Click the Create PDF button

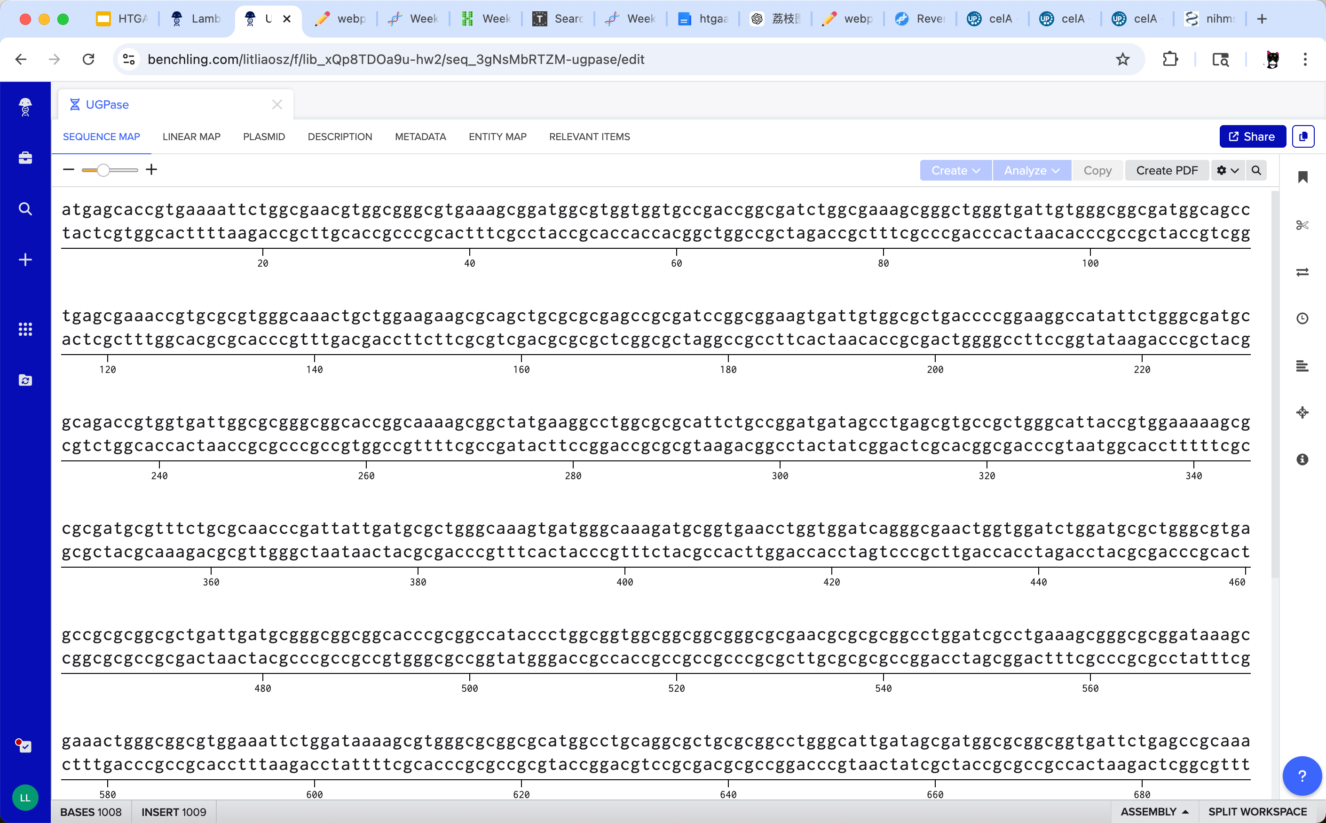tap(1167, 170)
